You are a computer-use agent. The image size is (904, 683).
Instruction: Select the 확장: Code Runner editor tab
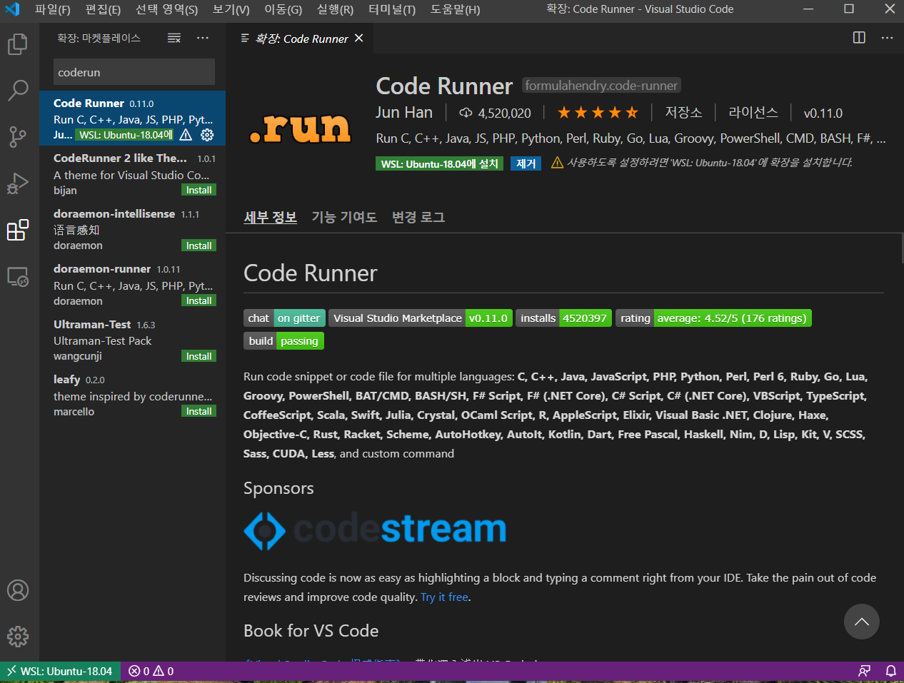pos(299,39)
